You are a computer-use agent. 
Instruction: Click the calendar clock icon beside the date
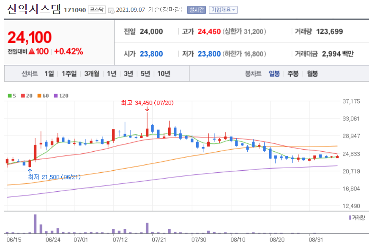coord(111,10)
